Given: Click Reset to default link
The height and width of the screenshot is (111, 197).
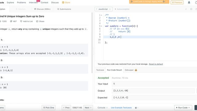Looking at the screenshot, I should click(156, 64).
